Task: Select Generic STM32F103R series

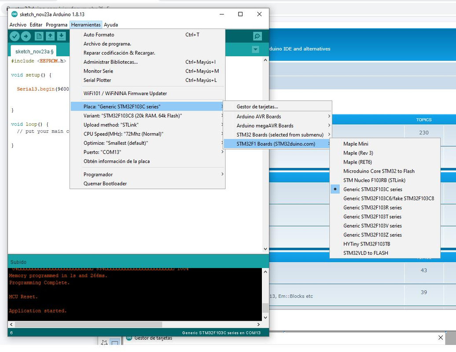Action: (385, 208)
